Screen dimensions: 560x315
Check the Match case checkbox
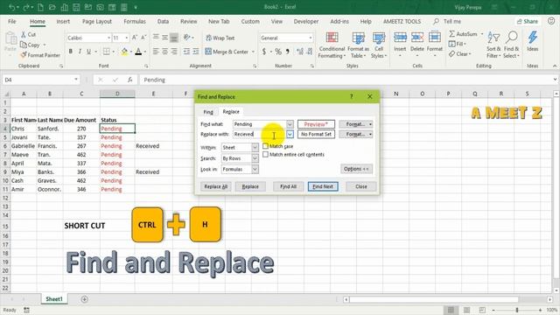pyautogui.click(x=265, y=146)
